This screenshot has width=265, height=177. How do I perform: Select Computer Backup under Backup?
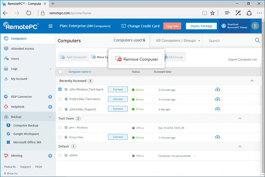pyautogui.click(x=26, y=125)
